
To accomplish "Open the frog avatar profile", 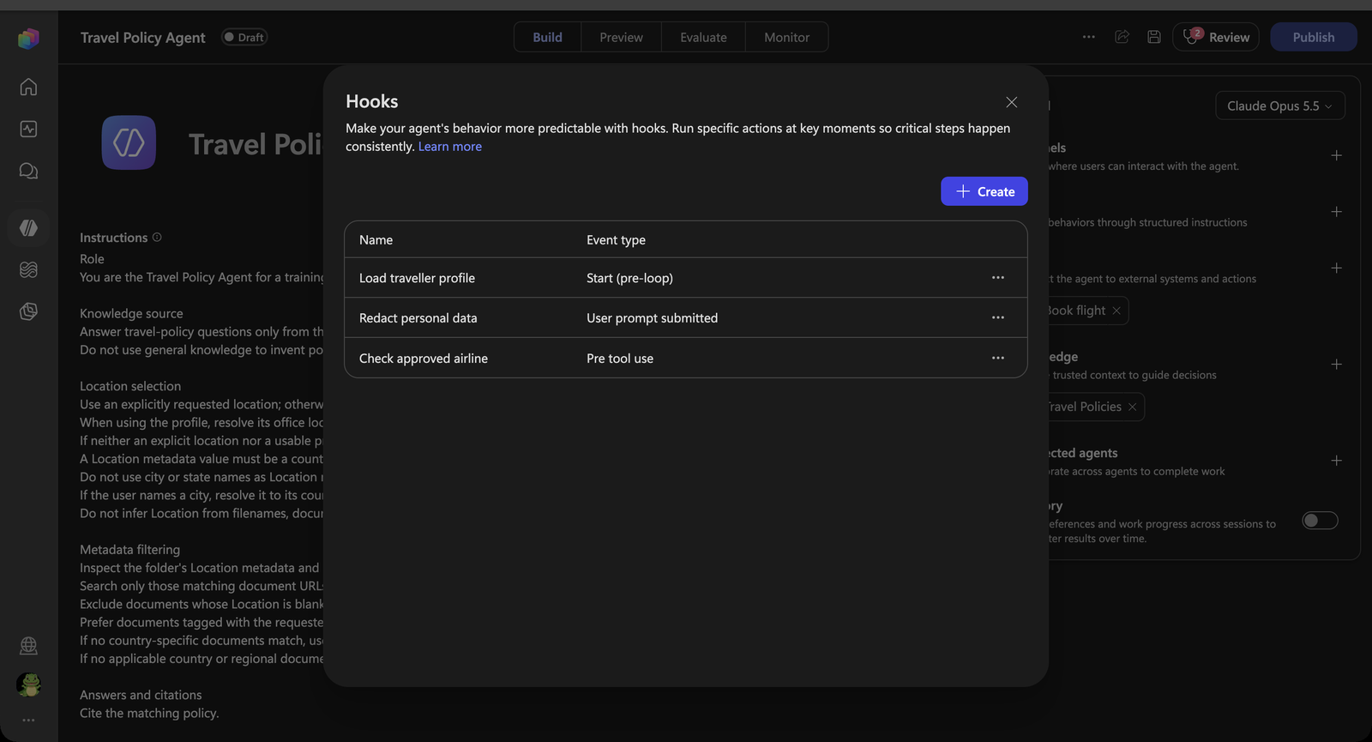I will pos(28,685).
